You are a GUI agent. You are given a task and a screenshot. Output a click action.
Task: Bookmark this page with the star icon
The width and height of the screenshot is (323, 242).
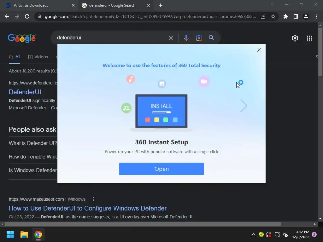click(x=273, y=16)
